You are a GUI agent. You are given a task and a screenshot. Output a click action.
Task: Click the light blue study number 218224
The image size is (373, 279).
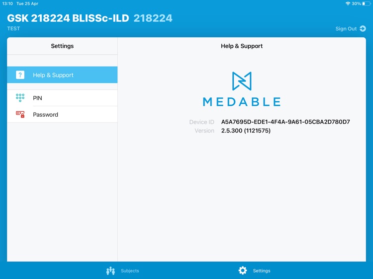(153, 18)
